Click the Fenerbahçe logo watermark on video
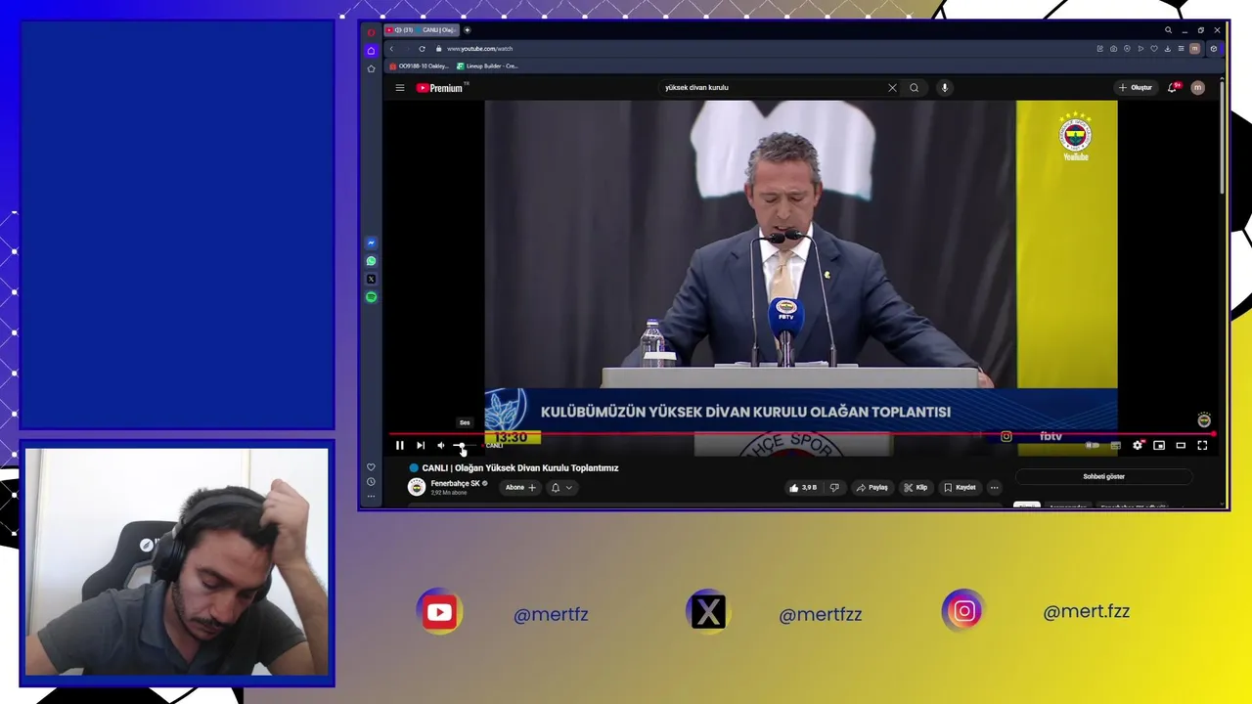The height and width of the screenshot is (704, 1252). [1204, 420]
